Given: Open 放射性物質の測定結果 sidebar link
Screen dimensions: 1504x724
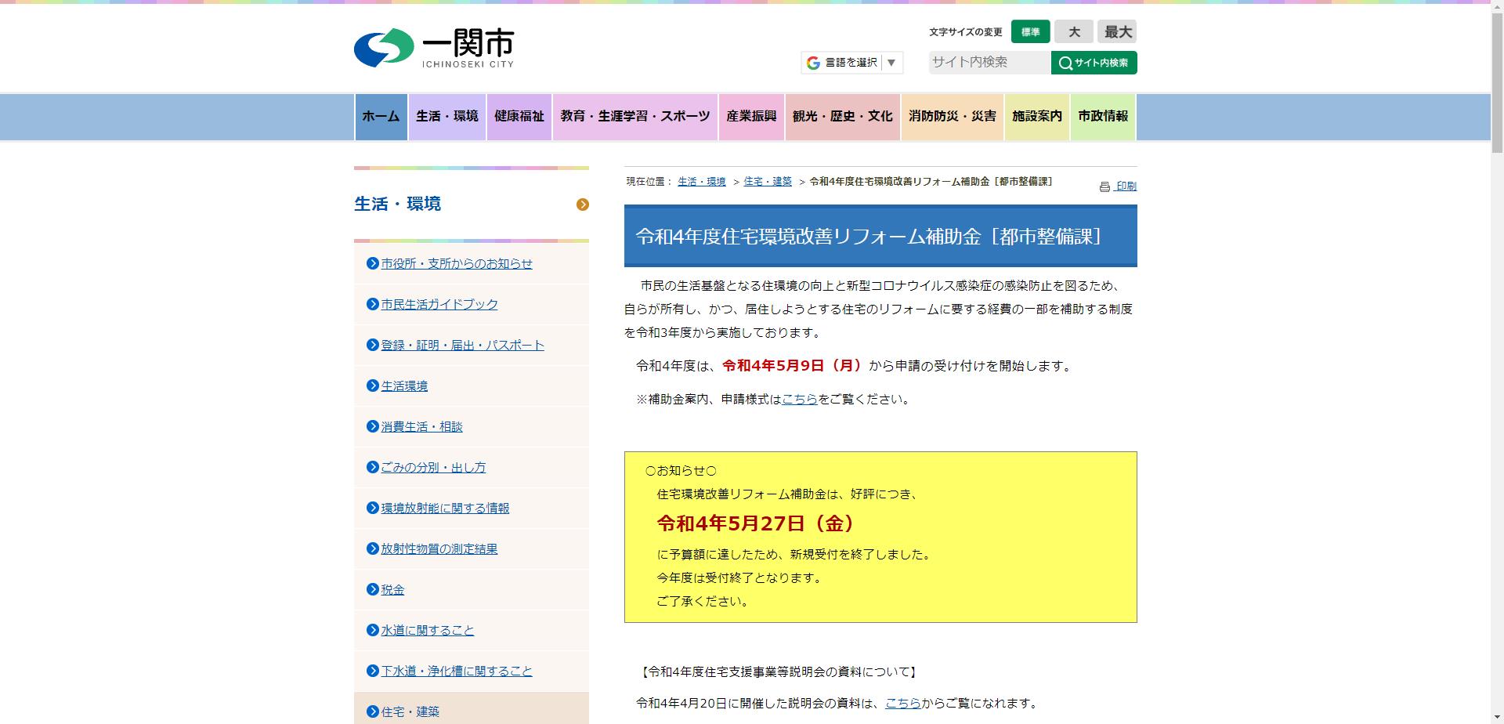Looking at the screenshot, I should (x=439, y=548).
